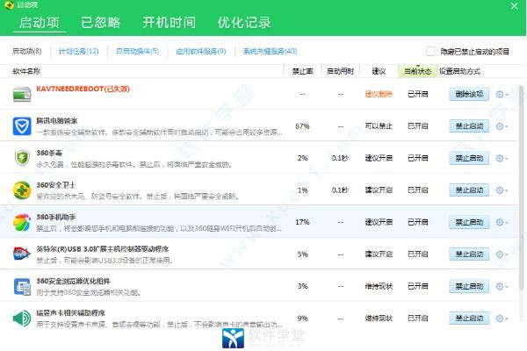Open the 优化记录 tab
Viewport: 527px width, 351px height.
point(244,23)
